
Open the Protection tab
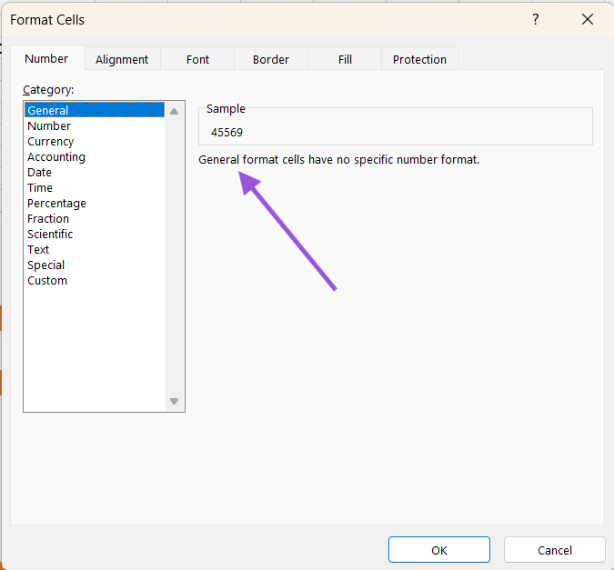tap(419, 59)
